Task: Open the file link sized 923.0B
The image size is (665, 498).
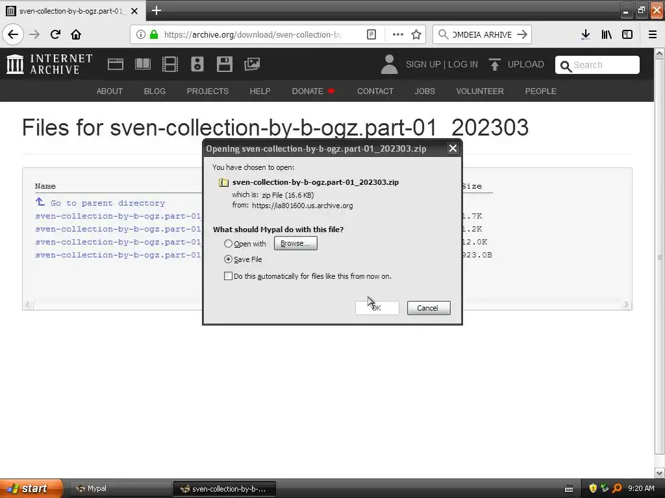Action: 118,255
